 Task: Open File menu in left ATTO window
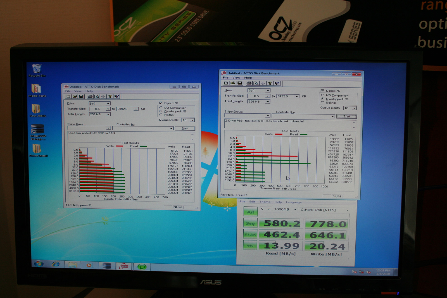(68, 91)
